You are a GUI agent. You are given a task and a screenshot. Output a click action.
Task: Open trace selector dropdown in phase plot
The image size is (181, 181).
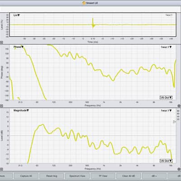coord(166,47)
